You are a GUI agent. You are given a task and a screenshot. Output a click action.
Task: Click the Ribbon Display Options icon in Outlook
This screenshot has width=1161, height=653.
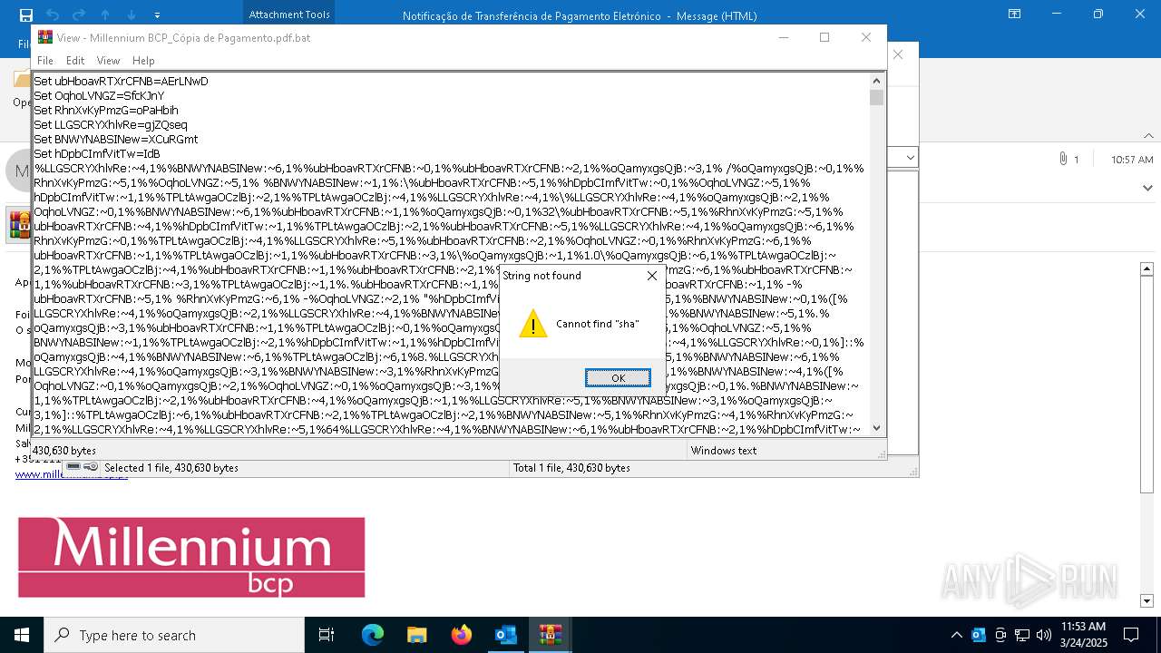tap(1015, 15)
